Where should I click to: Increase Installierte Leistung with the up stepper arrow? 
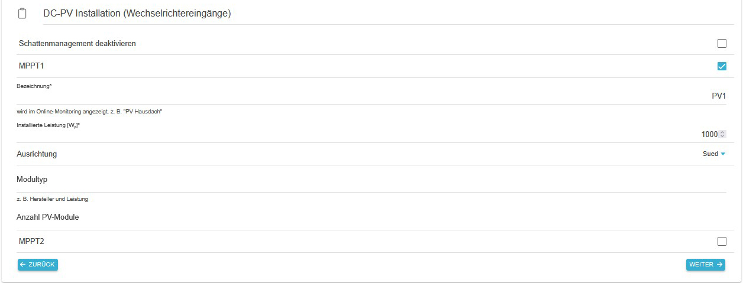point(722,132)
